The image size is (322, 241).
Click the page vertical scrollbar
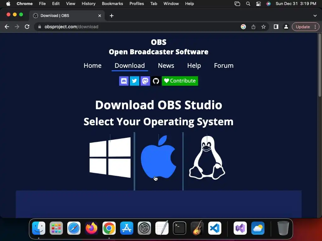click(319, 65)
